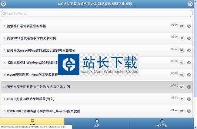Open article 7 IIS 6.0 安装与网站架设教程
The width and height of the screenshot is (197, 129).
[x=97, y=99]
